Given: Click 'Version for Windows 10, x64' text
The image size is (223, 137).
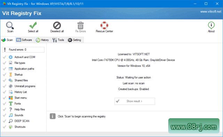Looking at the screenshot, I should pyautogui.click(x=134, y=66).
